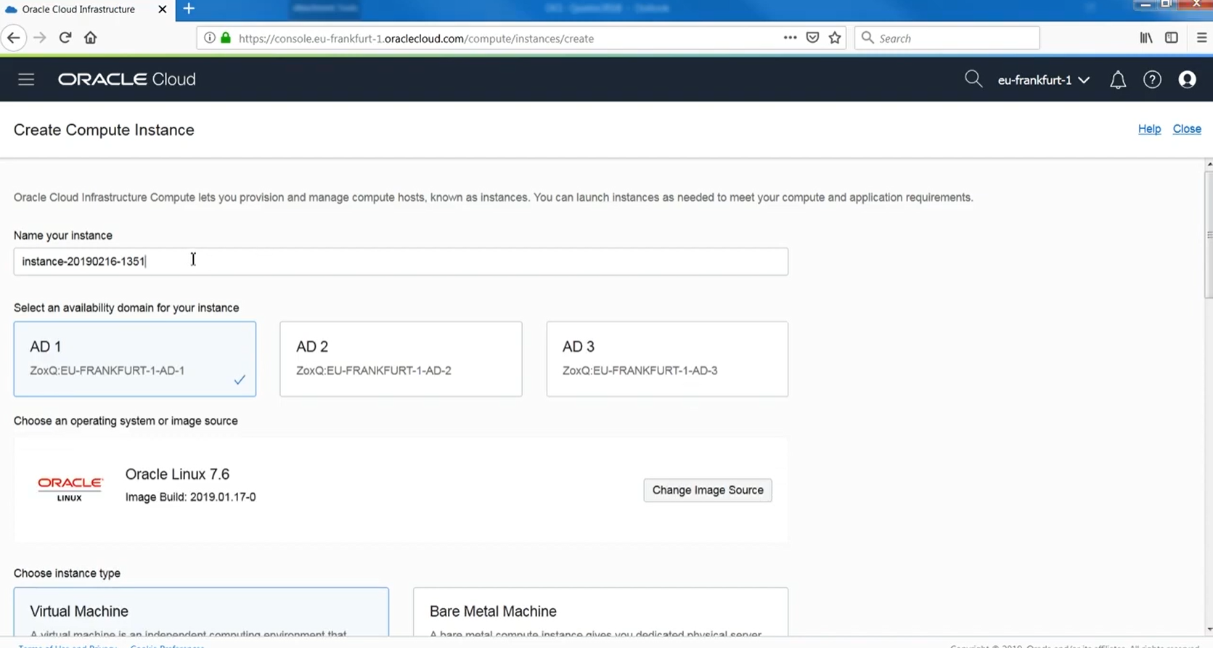Click the Oracle Linux 7.6 text
Image resolution: width=1213 pixels, height=648 pixels.
(x=177, y=474)
